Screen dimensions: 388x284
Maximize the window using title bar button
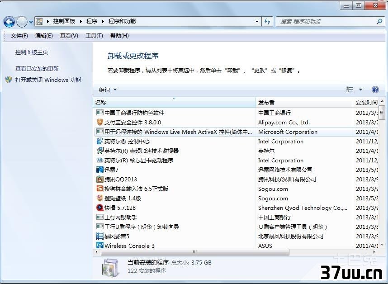pos(359,5)
